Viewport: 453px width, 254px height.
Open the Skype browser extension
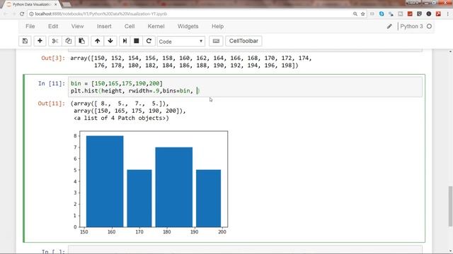[382, 14]
